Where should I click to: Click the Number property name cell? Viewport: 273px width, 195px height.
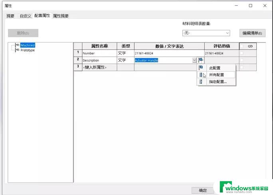coord(99,53)
